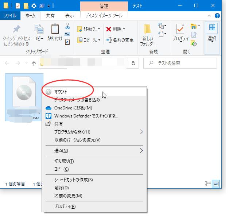Click the refresh button beside address bar

(133, 63)
